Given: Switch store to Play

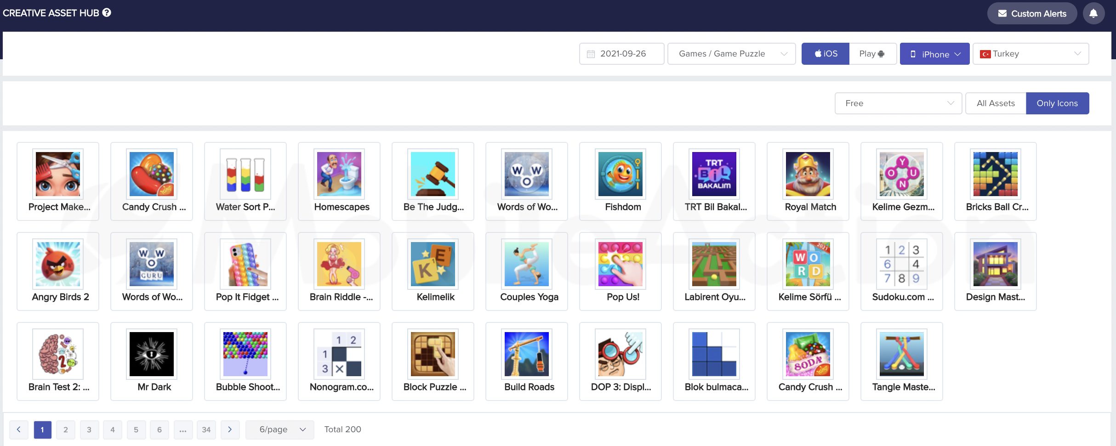Looking at the screenshot, I should (x=872, y=54).
